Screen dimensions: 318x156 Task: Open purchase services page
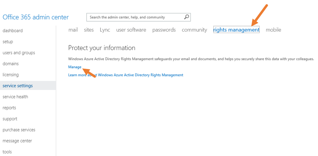pos(19,130)
